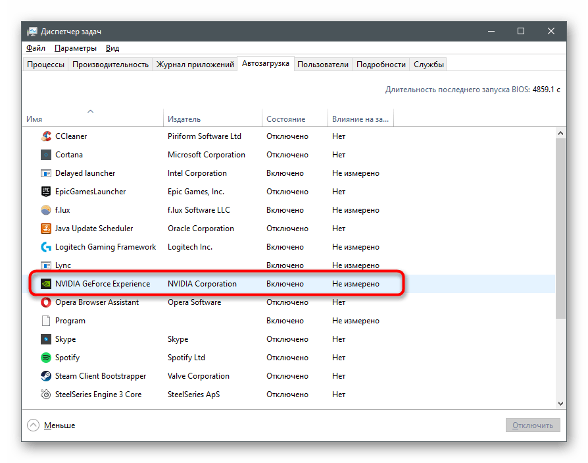Switch to the Производительность tab
This screenshot has height=463, width=588.
[110, 65]
